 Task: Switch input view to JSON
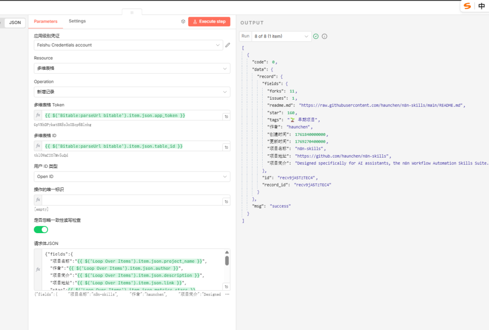click(15, 22)
